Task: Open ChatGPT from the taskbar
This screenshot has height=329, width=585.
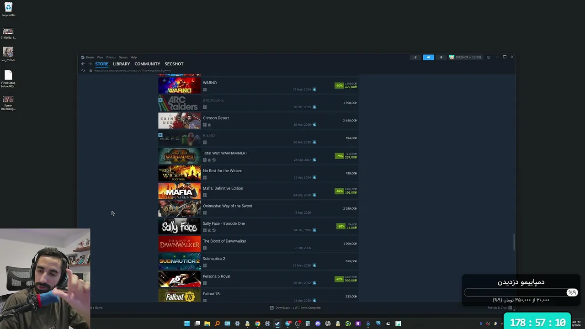Action: (328, 324)
